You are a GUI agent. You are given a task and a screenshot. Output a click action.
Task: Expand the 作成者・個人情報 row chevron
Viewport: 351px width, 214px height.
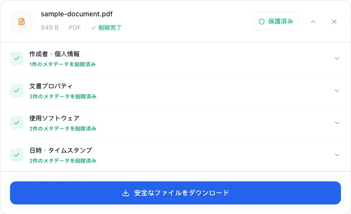pos(337,59)
